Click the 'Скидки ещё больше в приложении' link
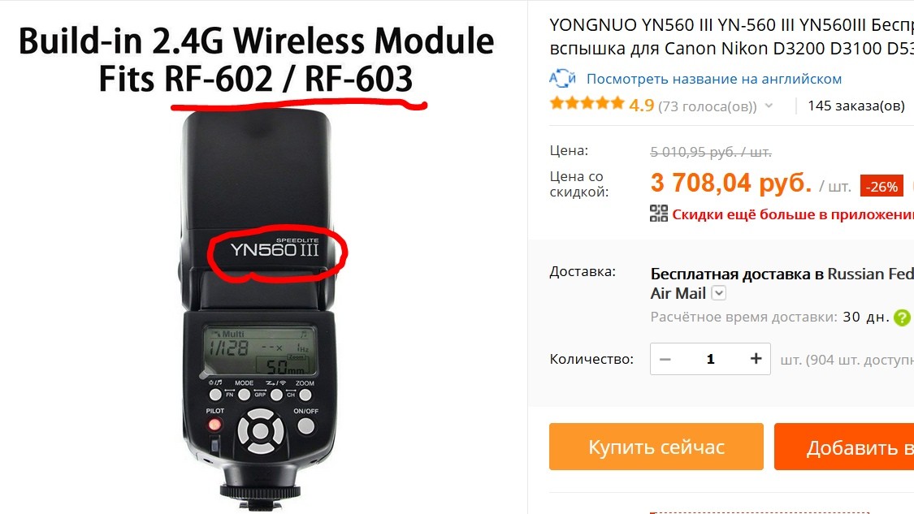The image size is (914, 514). pos(793,214)
